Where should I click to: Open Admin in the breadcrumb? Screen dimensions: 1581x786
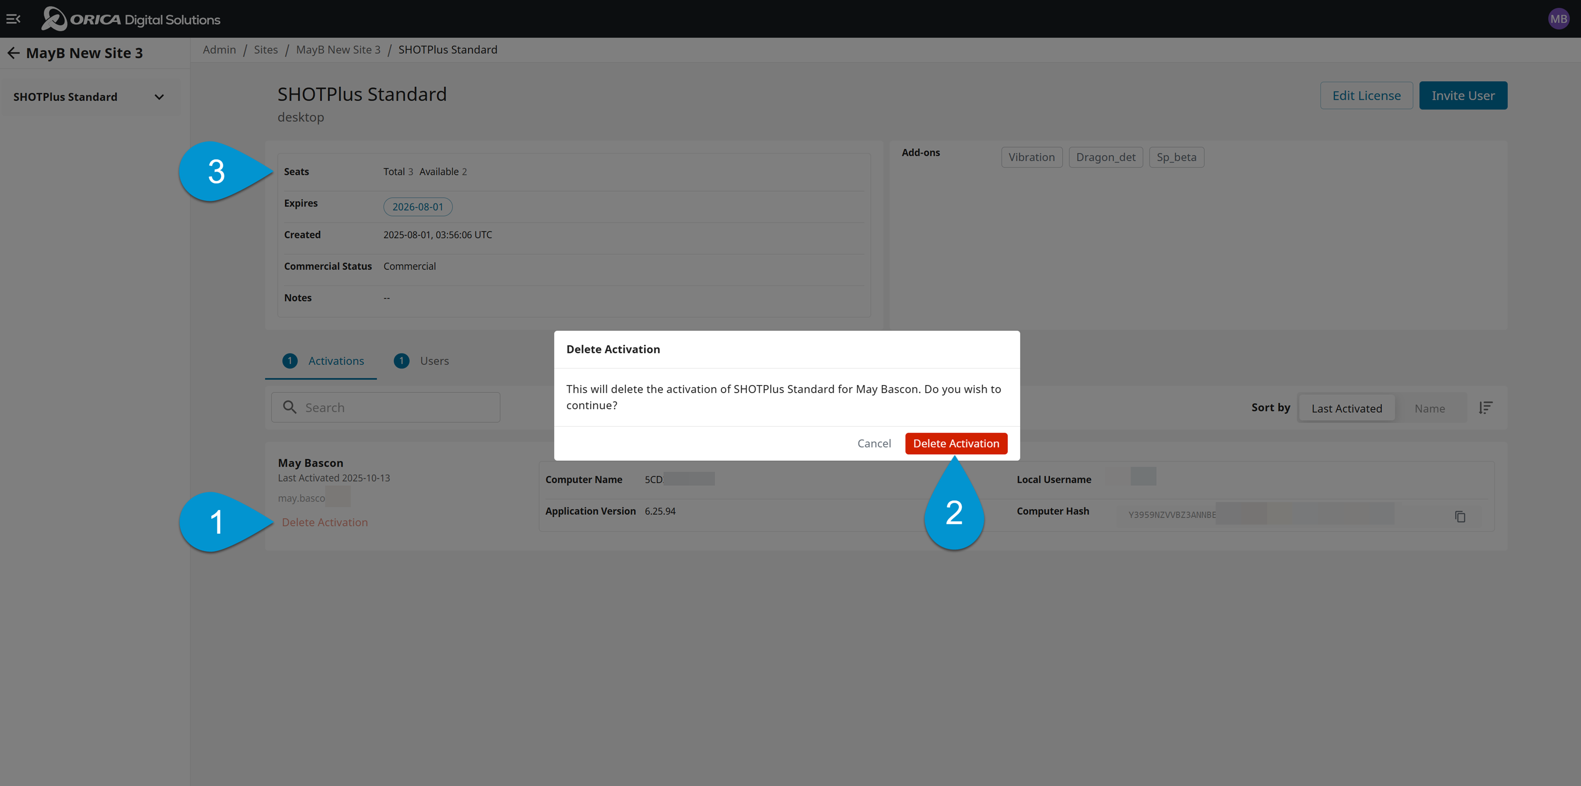point(219,50)
